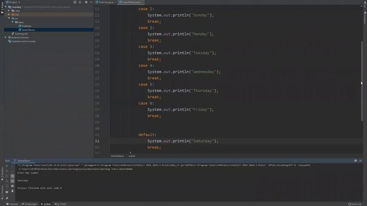Screen dimensions: 367x206
Task: Select the SwitchDemo tab in Run panel
Action: pos(24,161)
